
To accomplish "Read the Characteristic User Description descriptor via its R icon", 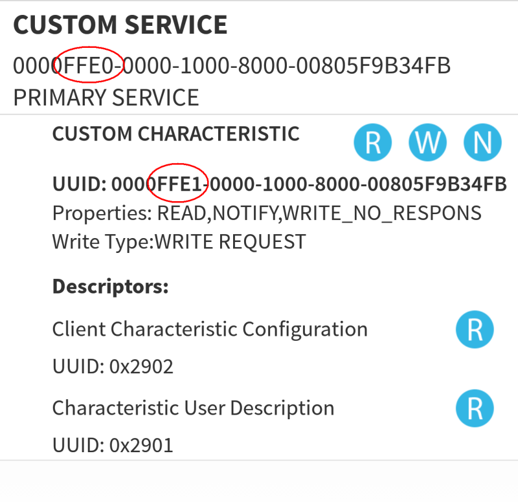I will (x=475, y=408).
